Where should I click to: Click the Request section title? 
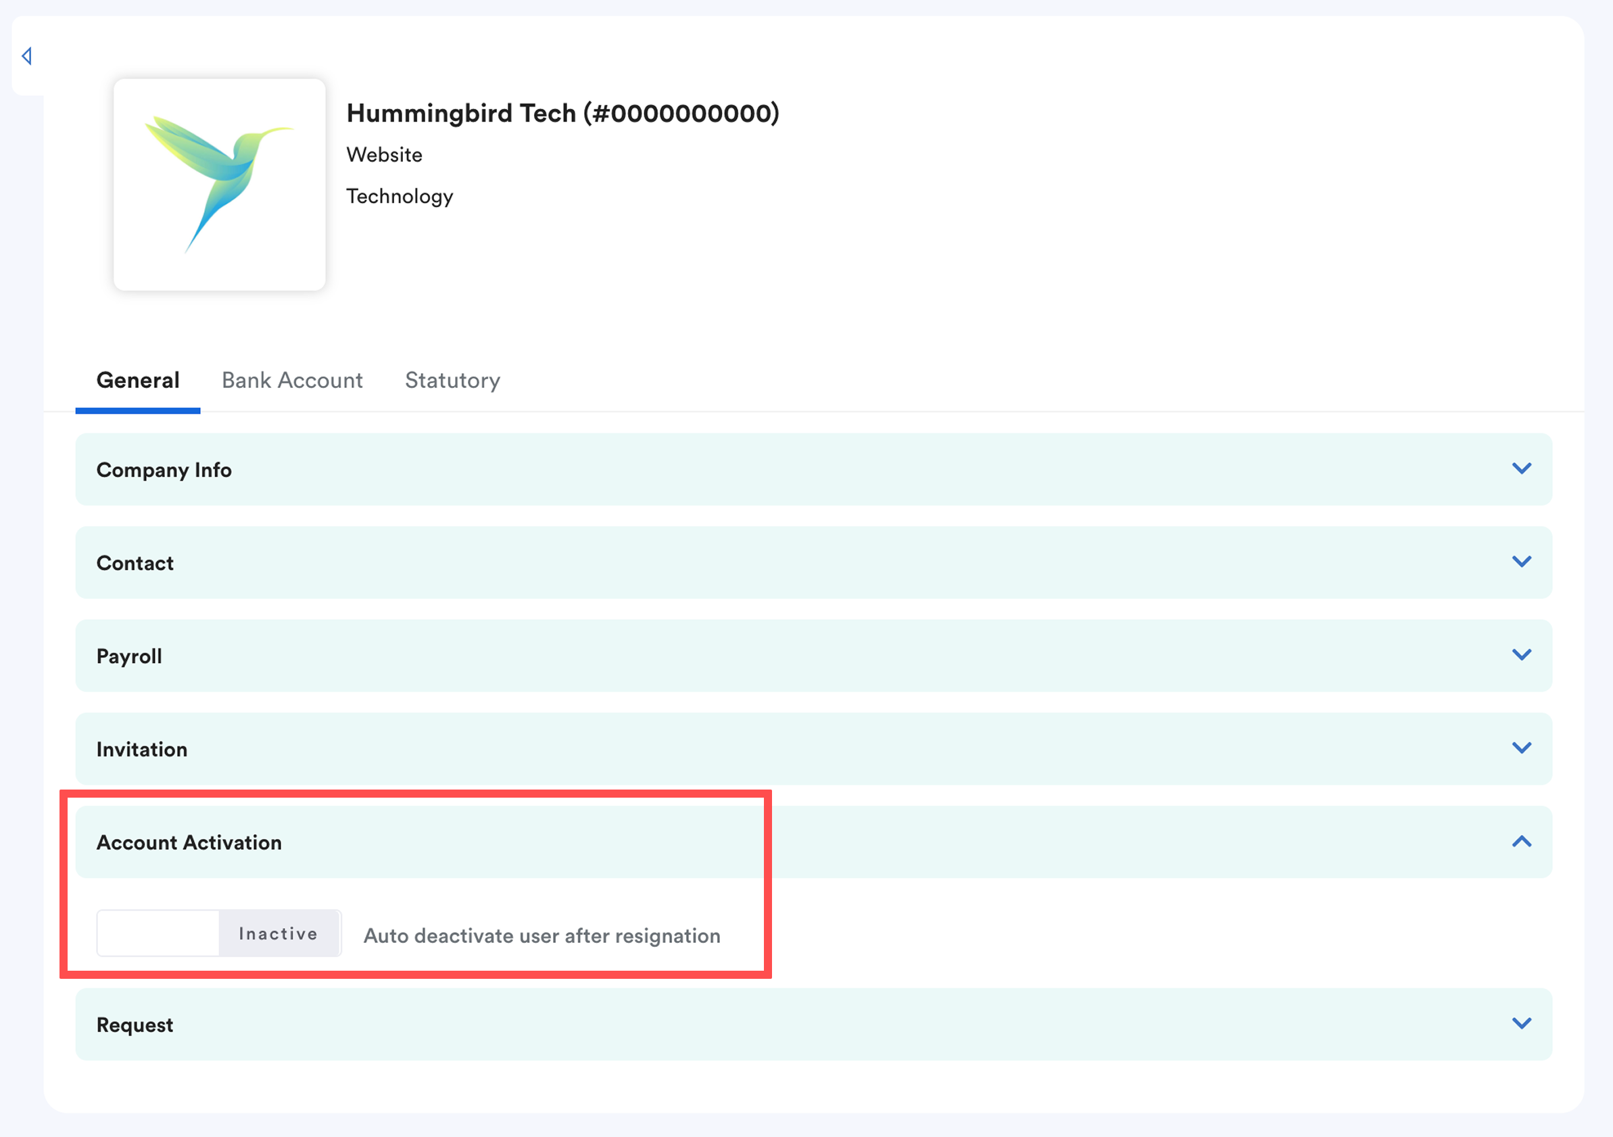135,1025
